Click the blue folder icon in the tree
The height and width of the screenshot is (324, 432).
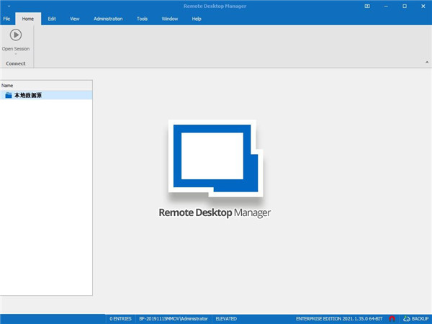9,95
